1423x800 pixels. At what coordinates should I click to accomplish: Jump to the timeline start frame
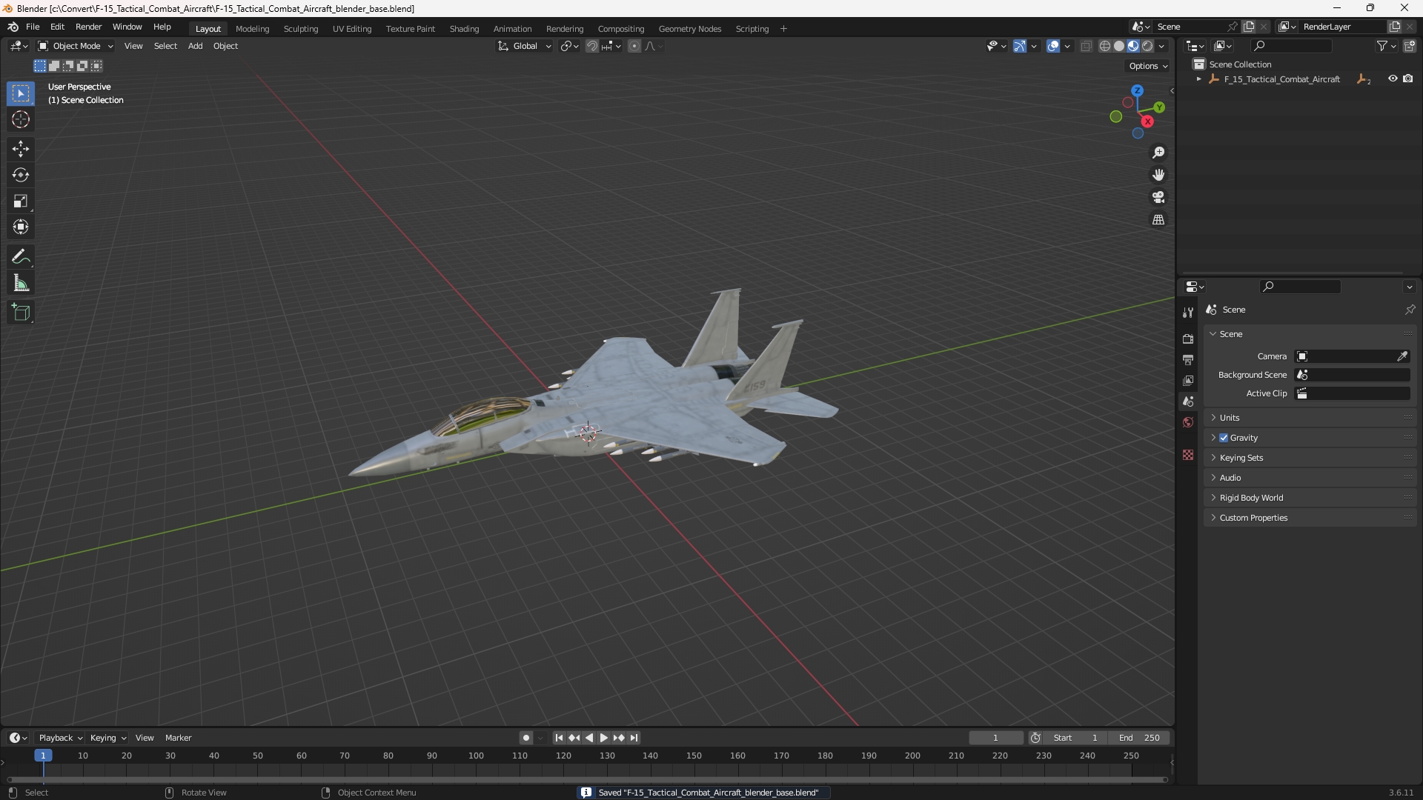[559, 738]
